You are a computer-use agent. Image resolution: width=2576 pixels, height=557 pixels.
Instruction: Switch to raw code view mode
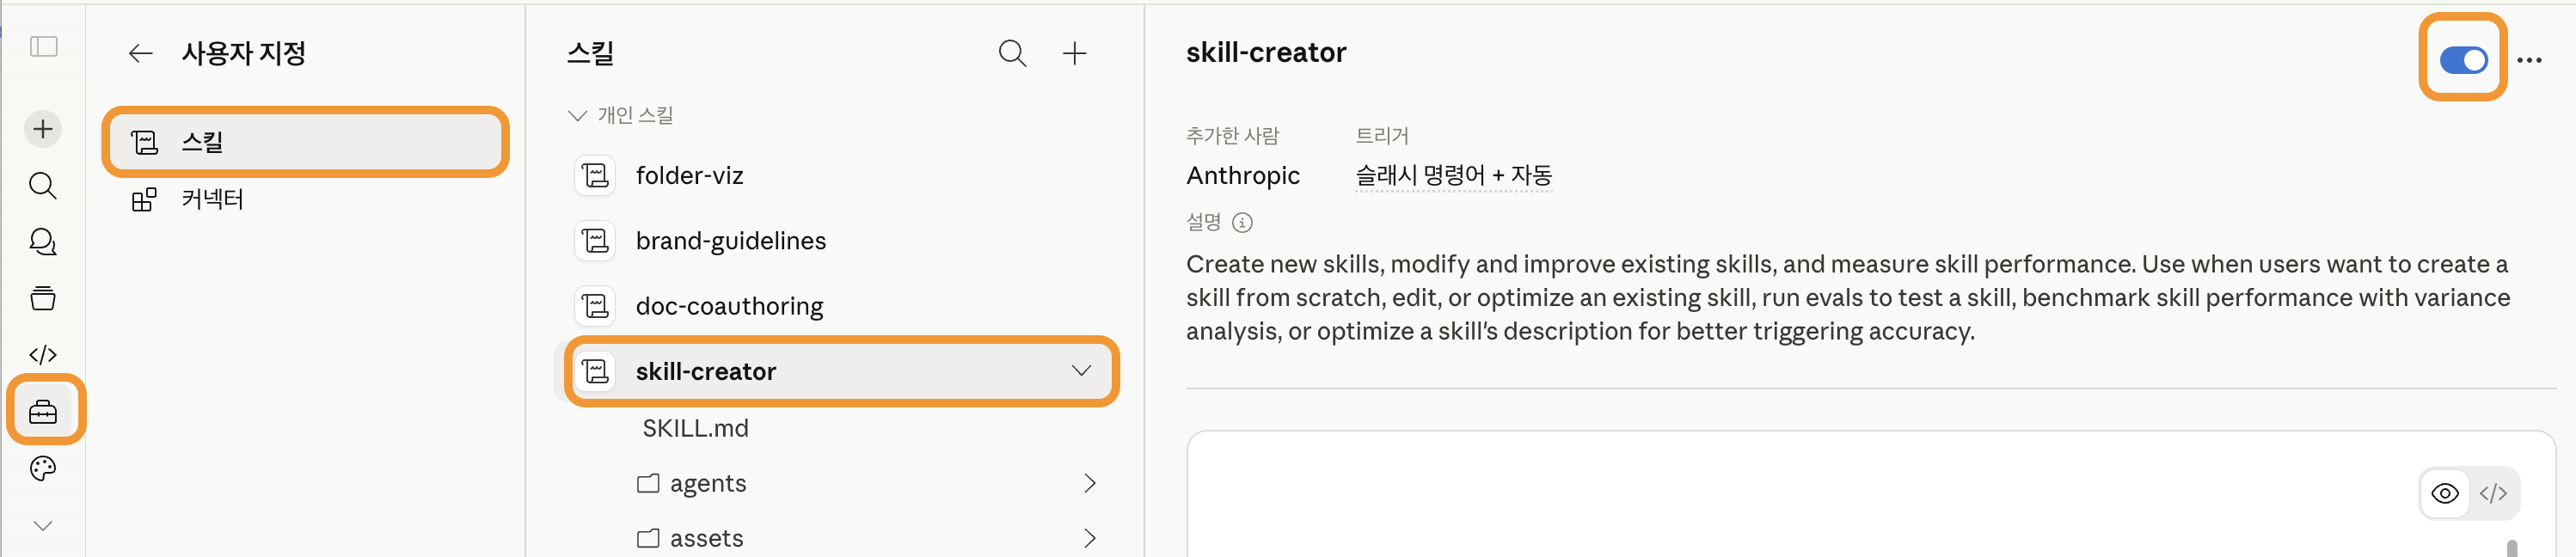click(x=2493, y=493)
